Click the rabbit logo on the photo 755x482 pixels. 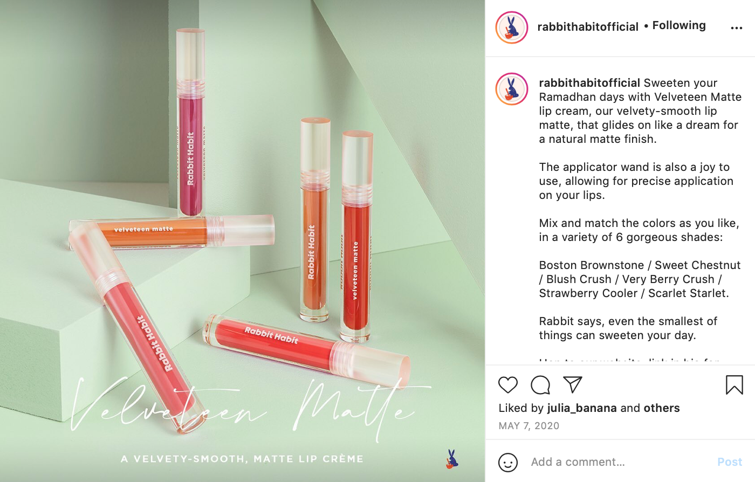(452, 459)
